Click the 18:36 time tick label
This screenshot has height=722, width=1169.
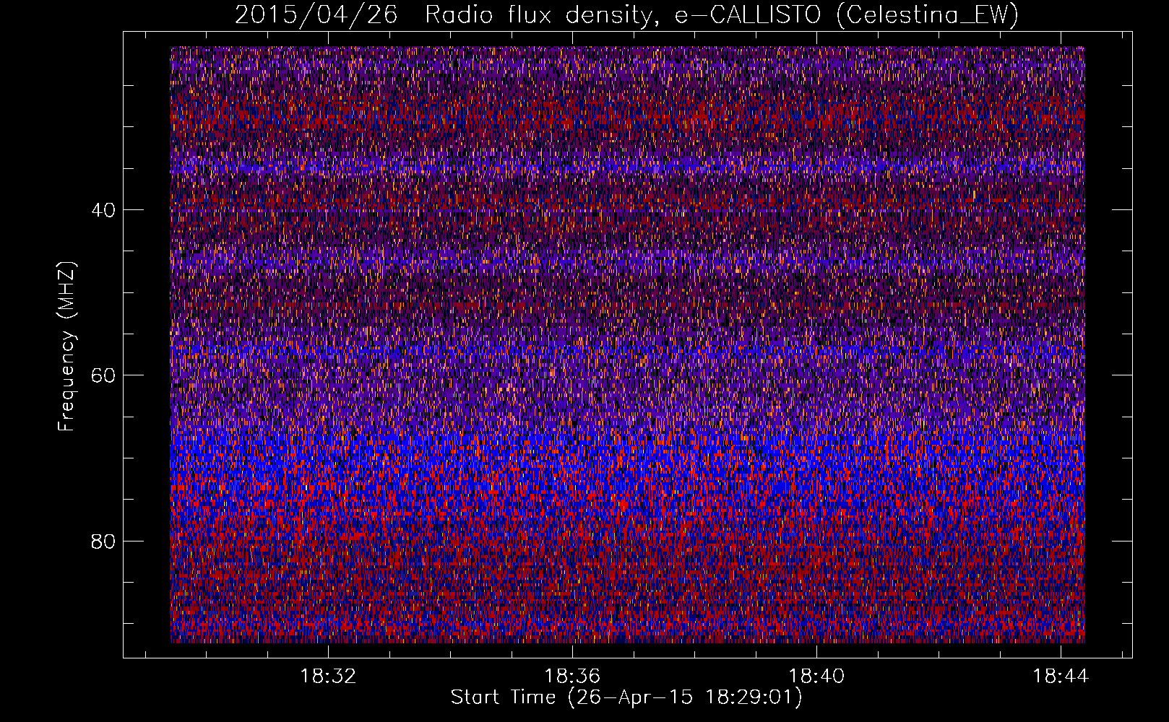click(572, 677)
